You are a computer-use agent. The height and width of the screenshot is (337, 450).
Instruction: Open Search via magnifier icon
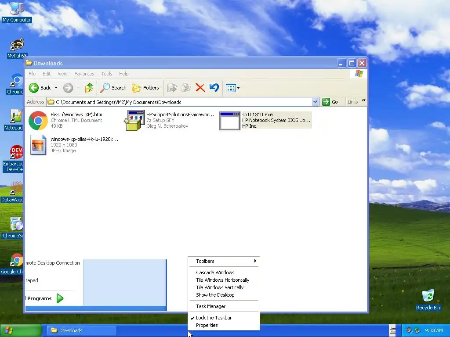click(x=105, y=88)
